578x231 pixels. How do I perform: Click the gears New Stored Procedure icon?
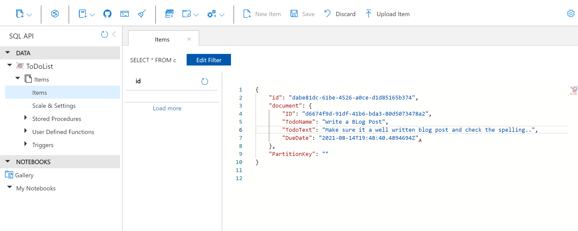(x=212, y=14)
